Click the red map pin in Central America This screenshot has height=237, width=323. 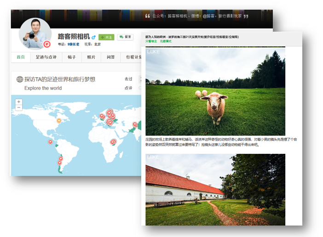[50, 142]
